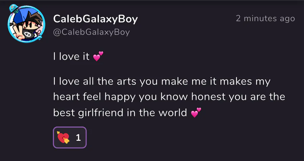The image size is (304, 161).
Task: Click the "2 minutes ago" timestamp
Action: click(x=265, y=18)
